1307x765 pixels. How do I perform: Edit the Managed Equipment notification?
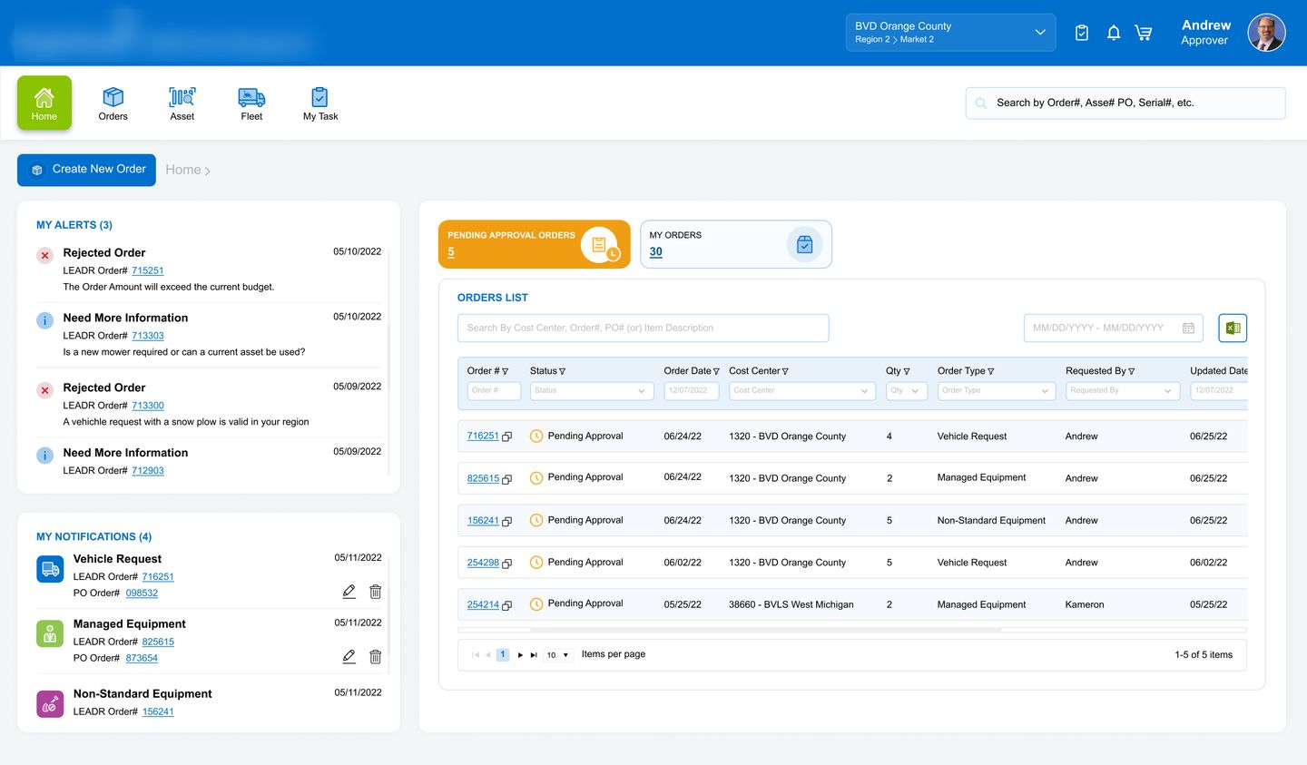tap(349, 656)
